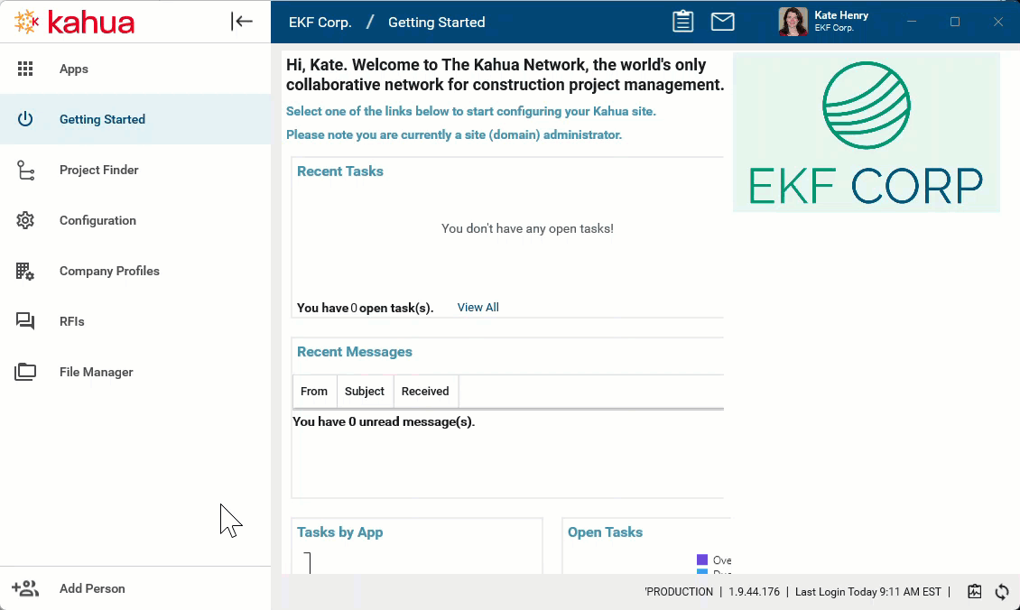
Task: Sort messages by the From column
Action: tap(314, 392)
